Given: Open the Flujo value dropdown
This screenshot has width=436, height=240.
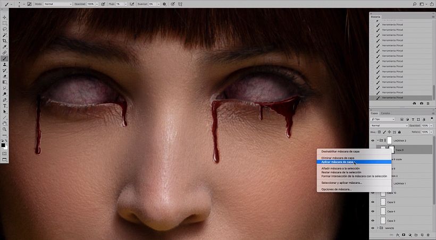Looking at the screenshot, I should [125, 4].
